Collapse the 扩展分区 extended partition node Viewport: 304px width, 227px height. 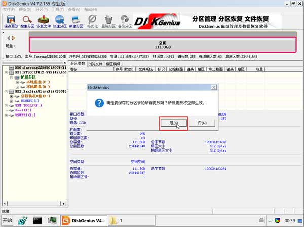[12, 78]
